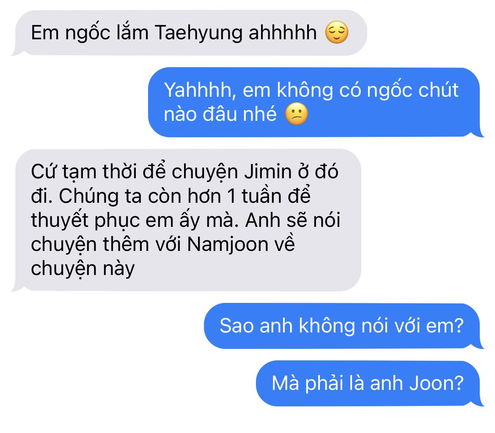This screenshot has height=433, width=495.
Task: Click the number '1' in 'hơn 1 tuần'
Action: 231,196
